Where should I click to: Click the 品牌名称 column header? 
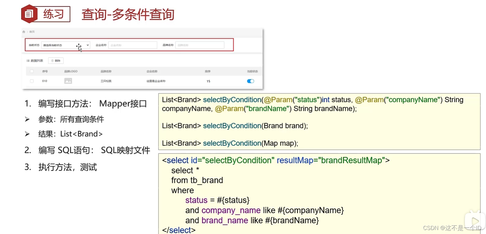click(106, 71)
